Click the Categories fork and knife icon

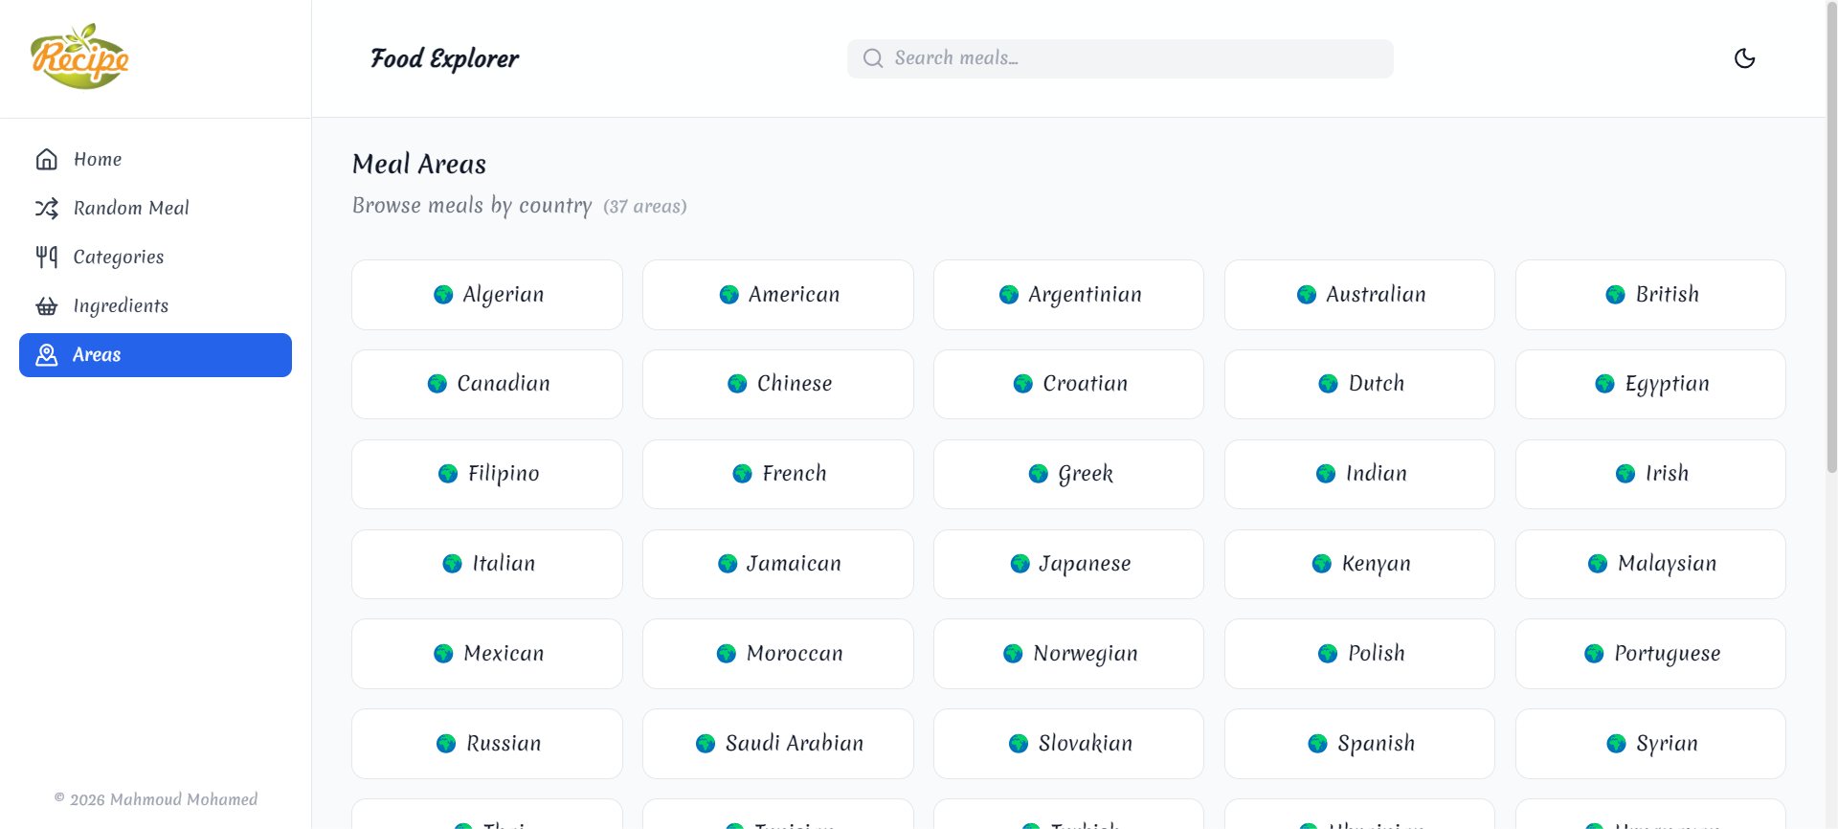click(x=47, y=257)
